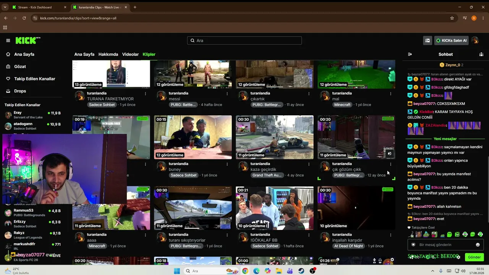
Task: Open the emoji picker in message box
Action: coord(478,245)
